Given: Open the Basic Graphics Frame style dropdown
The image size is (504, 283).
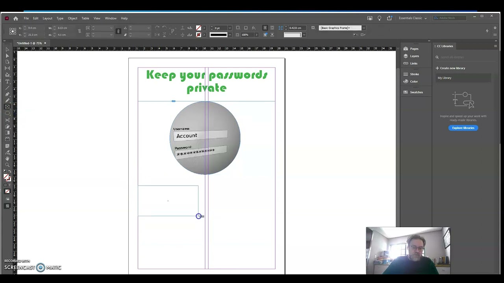Looking at the screenshot, I should tap(364, 28).
